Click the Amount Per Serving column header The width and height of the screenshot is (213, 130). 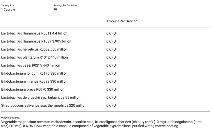(122, 21)
